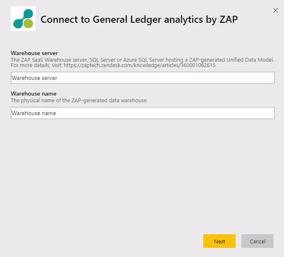284x257 pixels.
Task: Focus the Warehouse name input field
Action: [x=143, y=113]
